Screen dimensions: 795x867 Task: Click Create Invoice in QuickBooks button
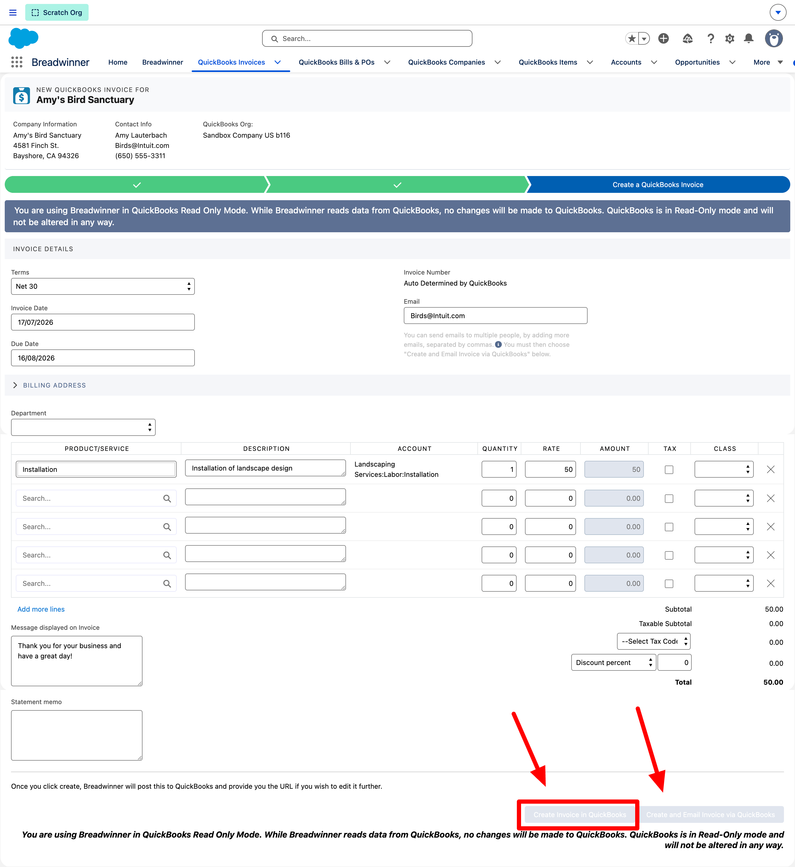(580, 815)
